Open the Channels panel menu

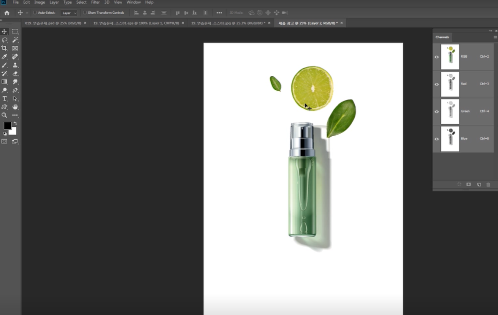click(495, 37)
